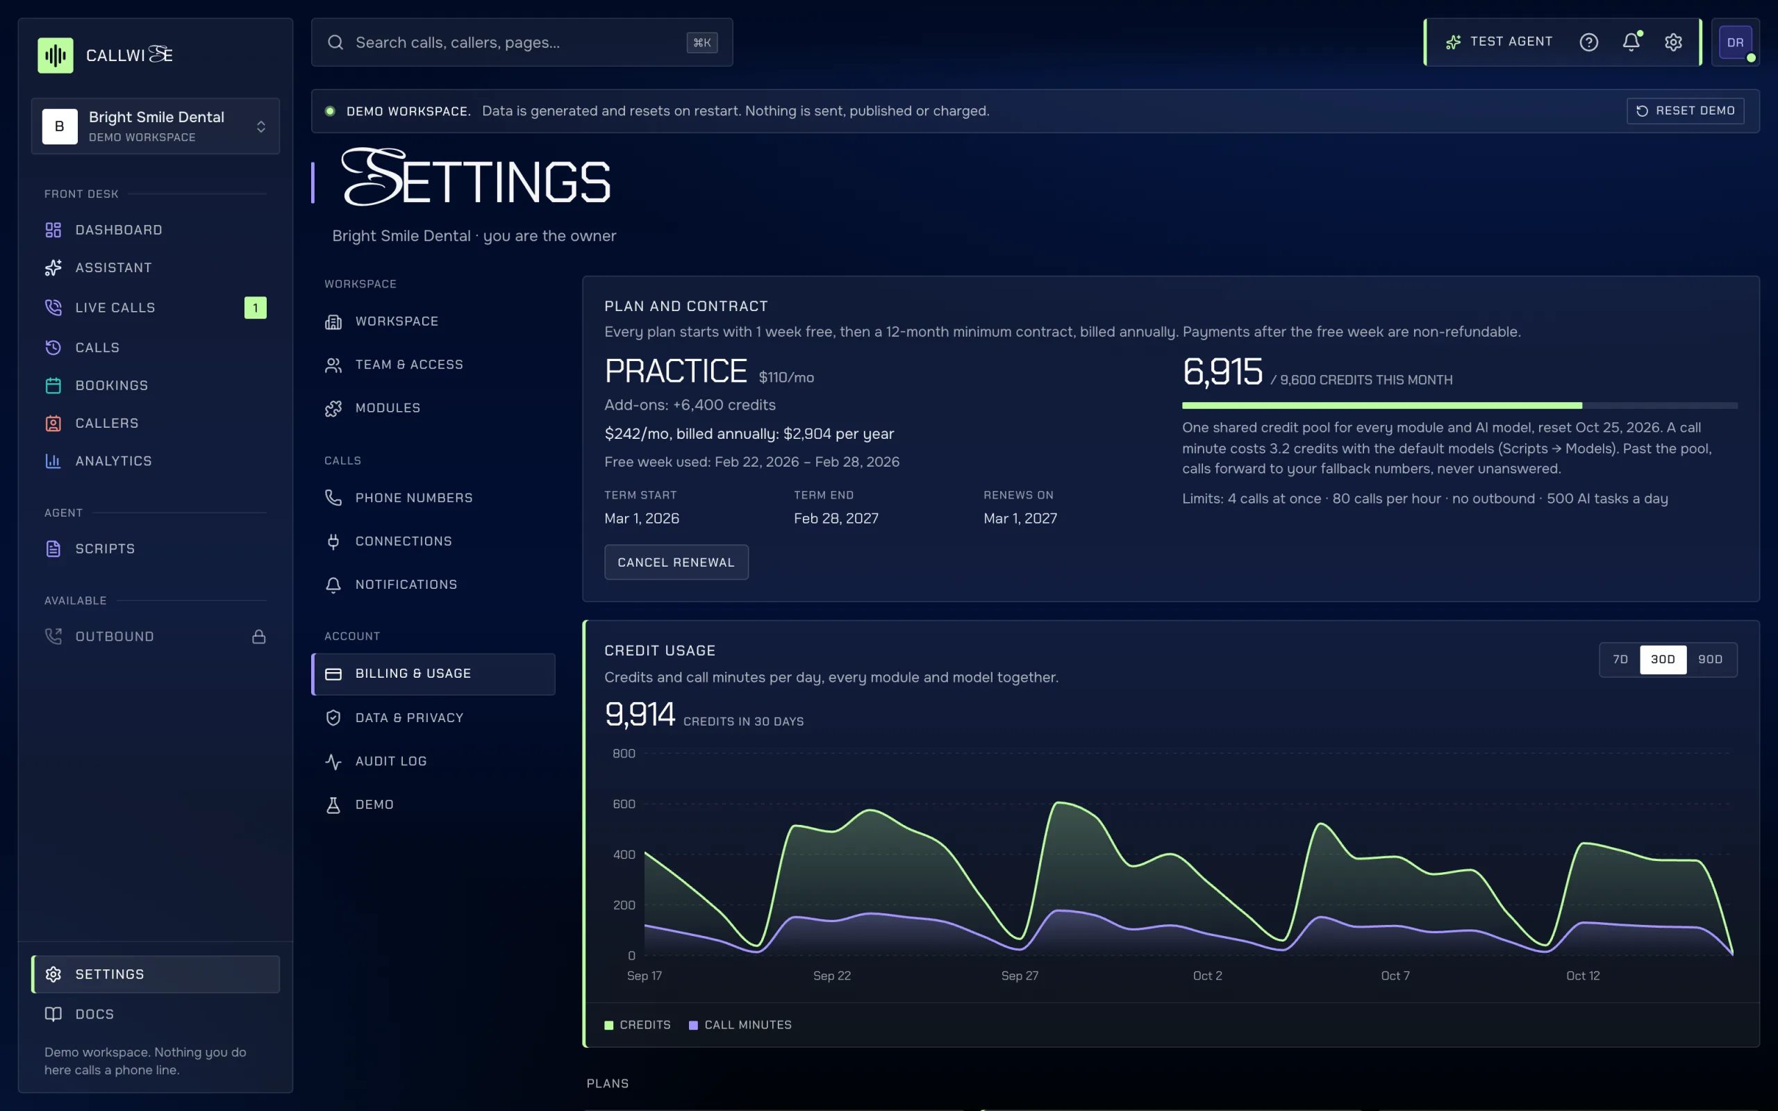This screenshot has height=1111, width=1778.
Task: Click the Bookings calendar icon
Action: pos(53,385)
